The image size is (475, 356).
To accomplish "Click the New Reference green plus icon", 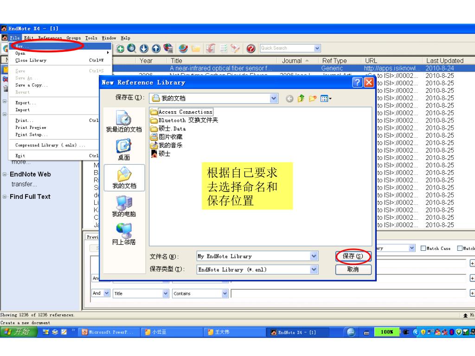I will coord(120,48).
